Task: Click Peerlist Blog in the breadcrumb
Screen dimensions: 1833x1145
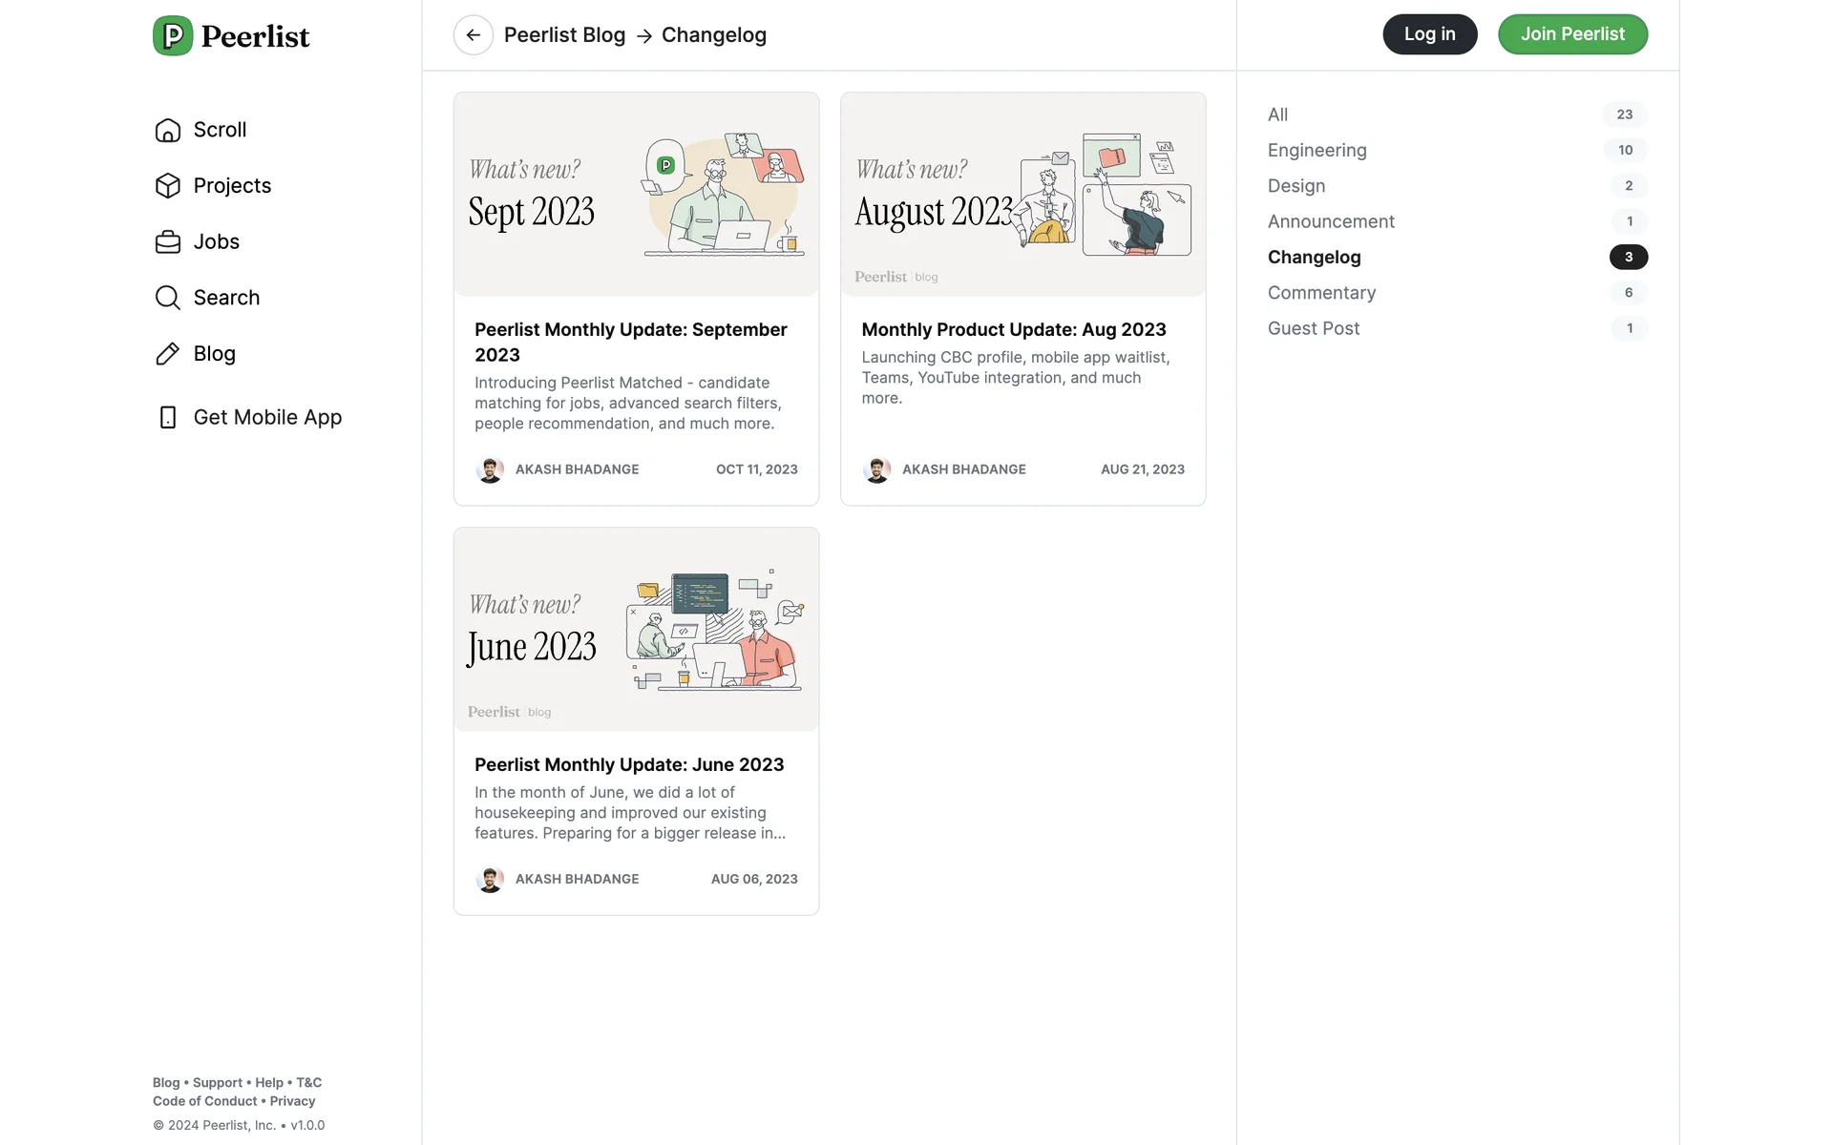Action: click(564, 35)
